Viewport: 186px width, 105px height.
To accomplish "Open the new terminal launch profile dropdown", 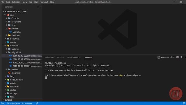I will click(x=174, y=57).
